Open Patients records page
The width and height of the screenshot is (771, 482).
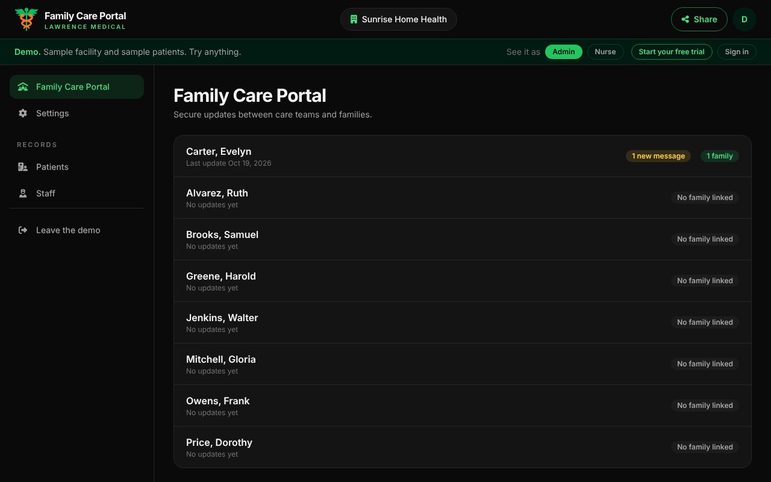(76, 167)
